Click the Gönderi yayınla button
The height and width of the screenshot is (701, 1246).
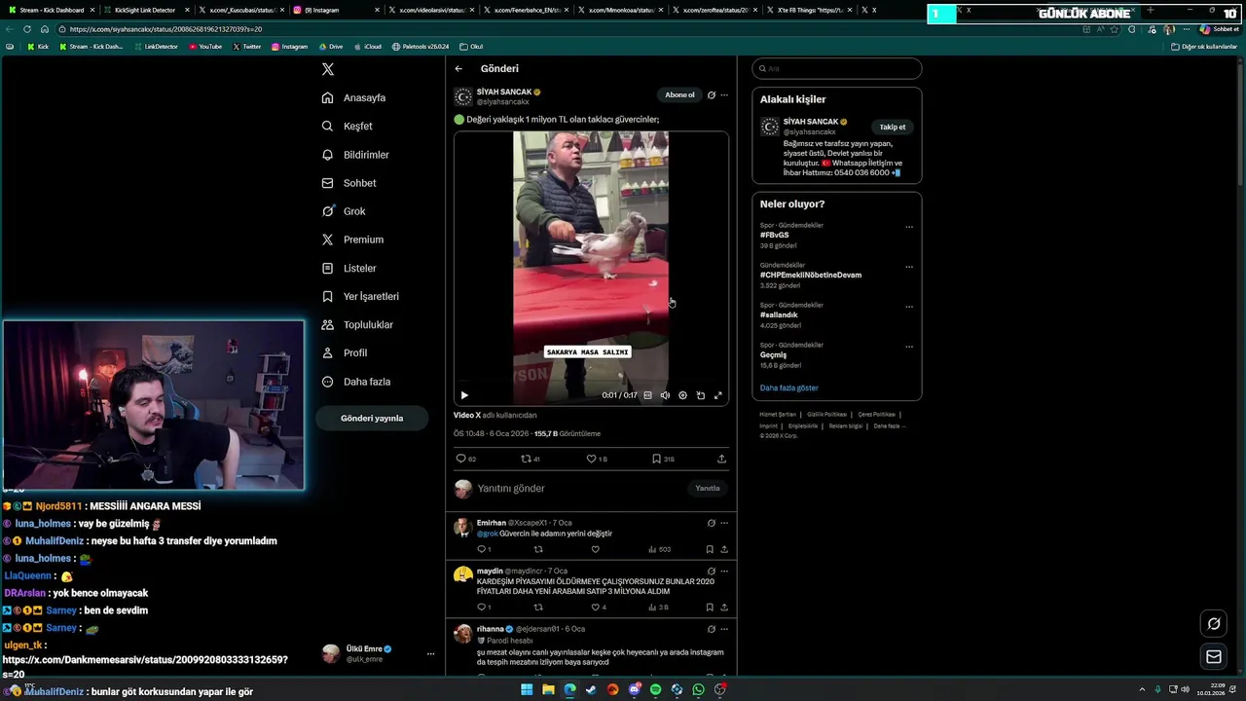click(372, 418)
